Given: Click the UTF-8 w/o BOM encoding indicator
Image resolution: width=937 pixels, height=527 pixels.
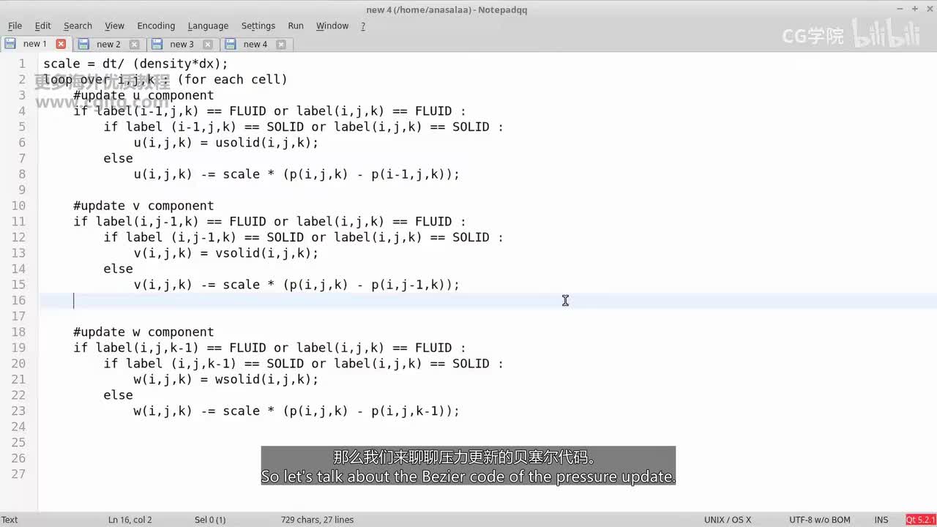Looking at the screenshot, I should pyautogui.click(x=820, y=520).
